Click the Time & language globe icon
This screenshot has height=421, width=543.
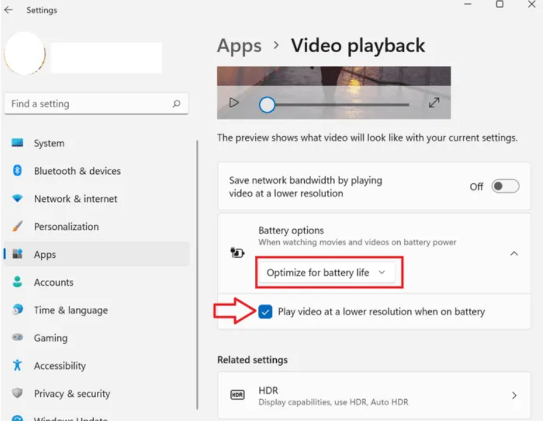[17, 310]
